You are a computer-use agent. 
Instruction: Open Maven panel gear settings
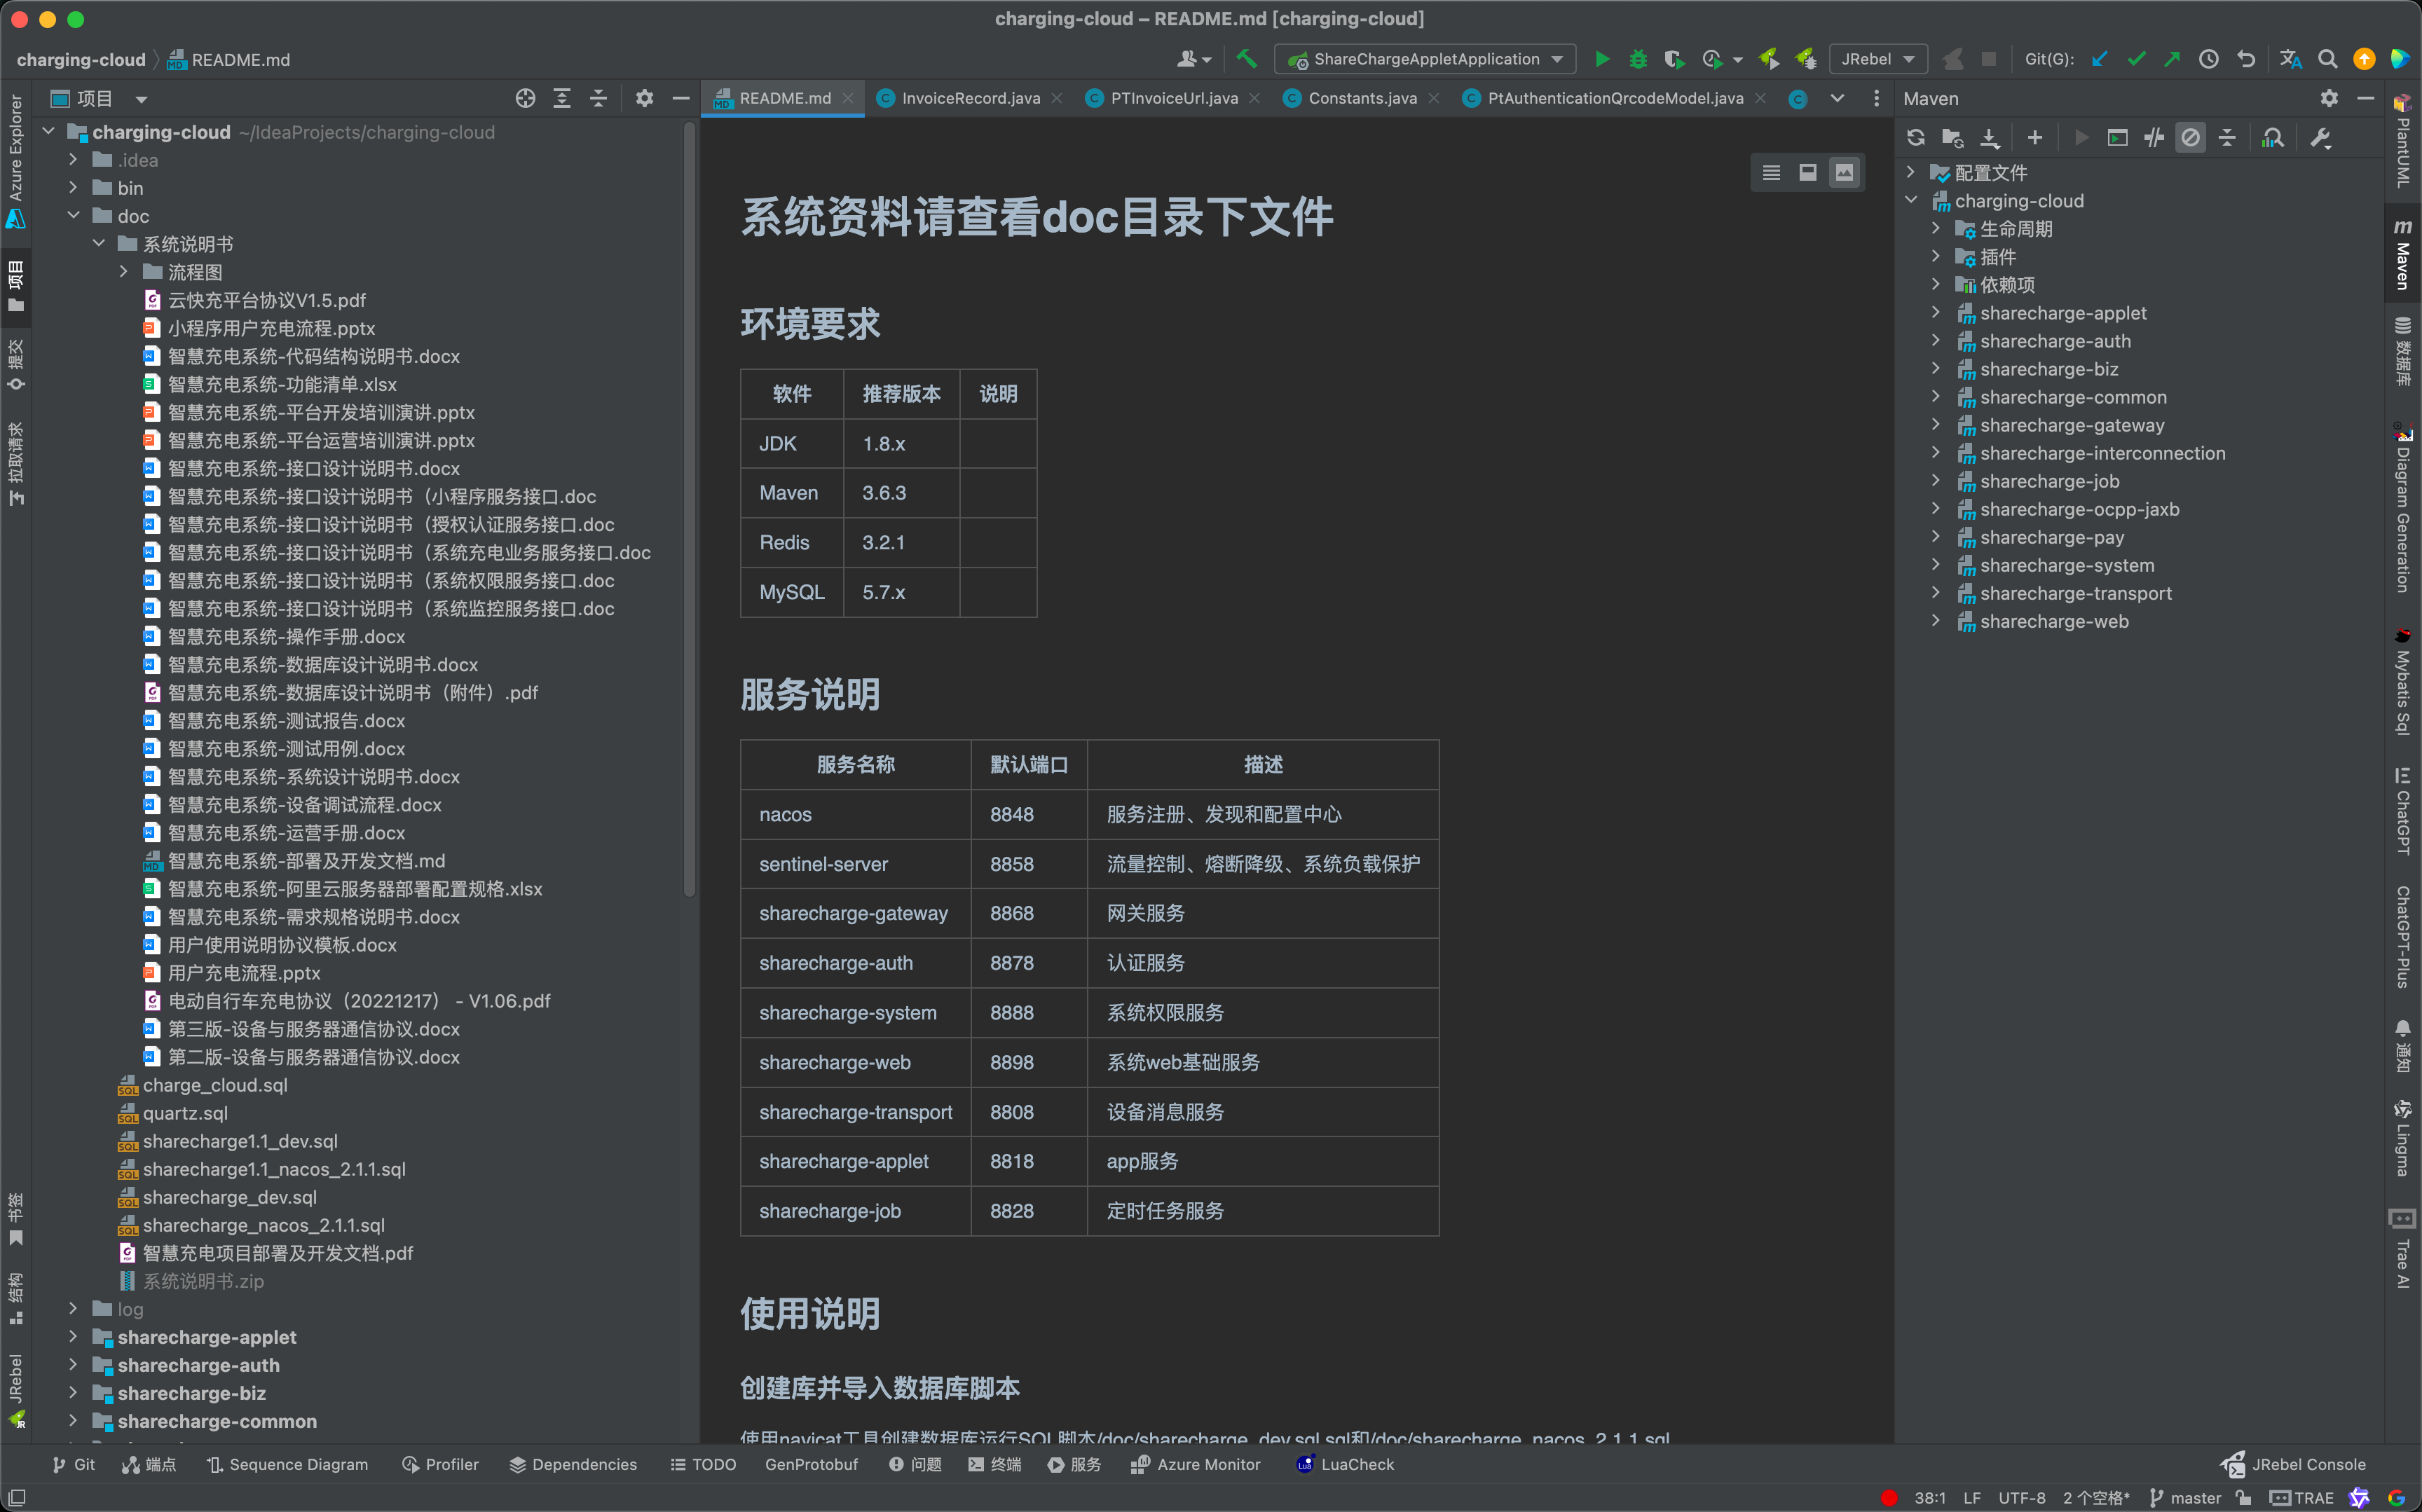[x=2329, y=98]
